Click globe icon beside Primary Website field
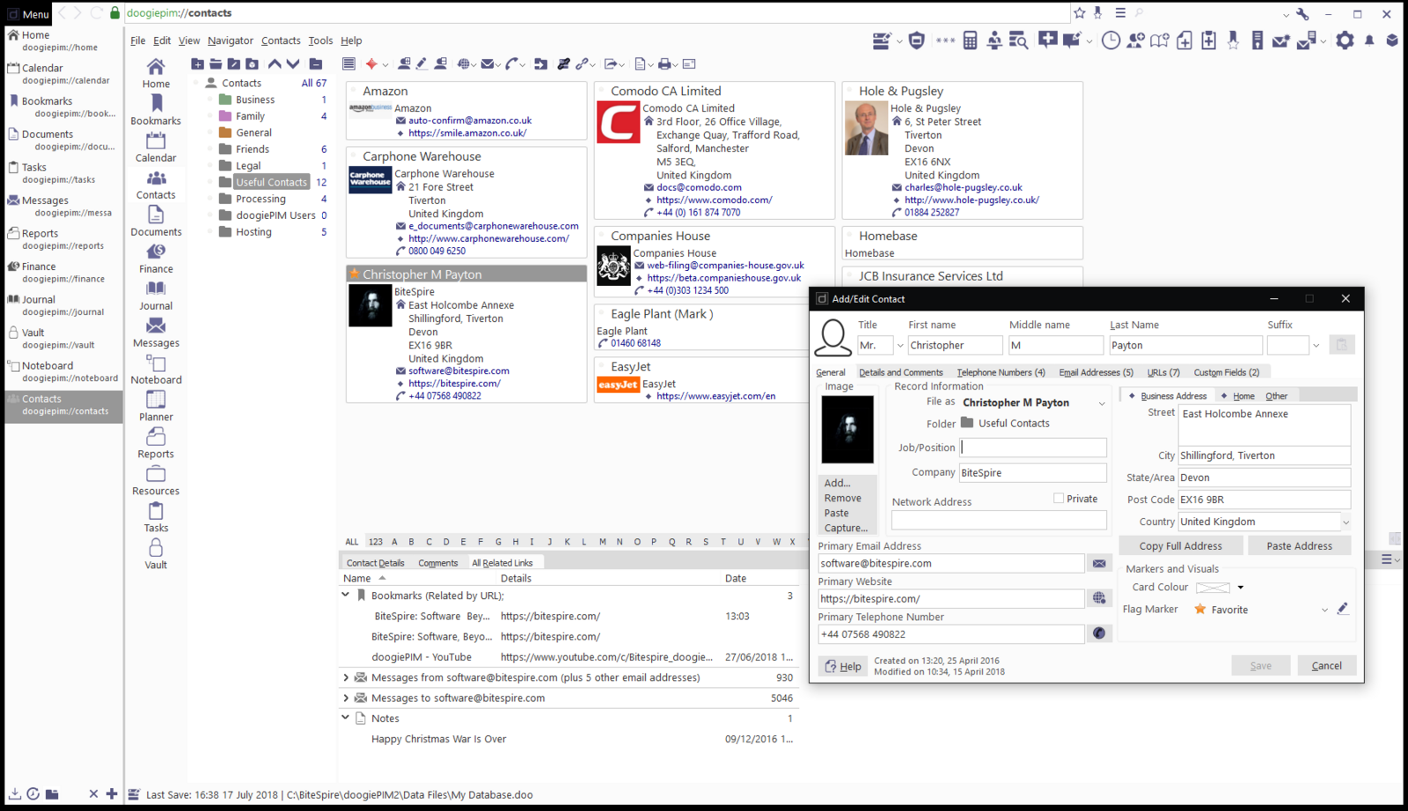The image size is (1408, 811). point(1099,598)
